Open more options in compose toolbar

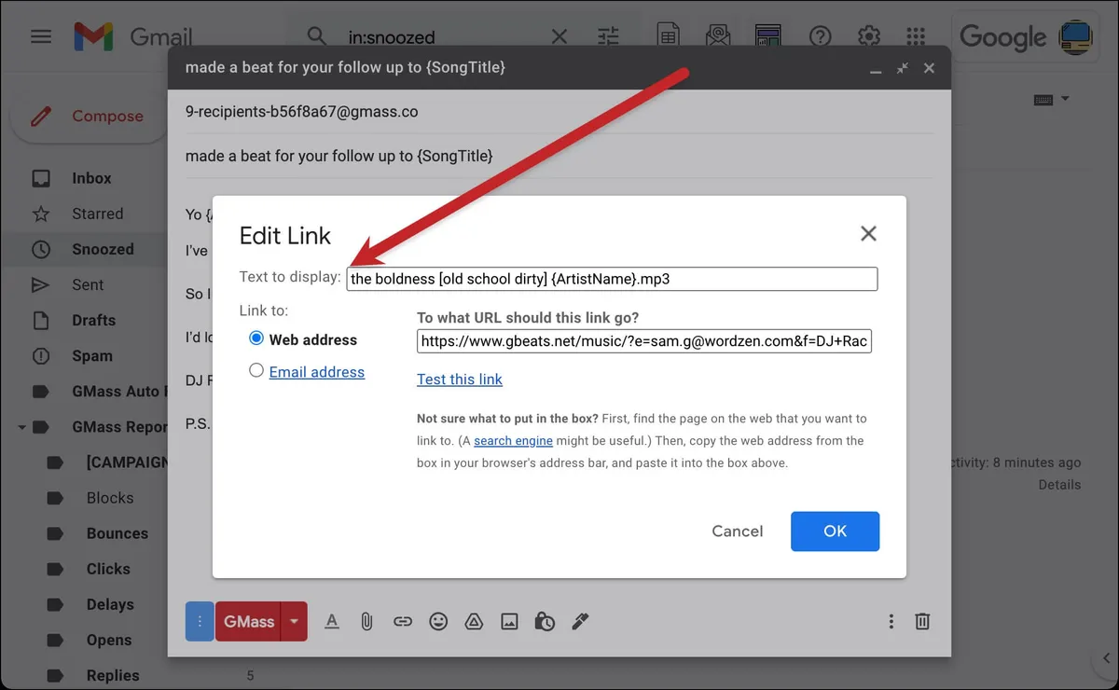(891, 621)
